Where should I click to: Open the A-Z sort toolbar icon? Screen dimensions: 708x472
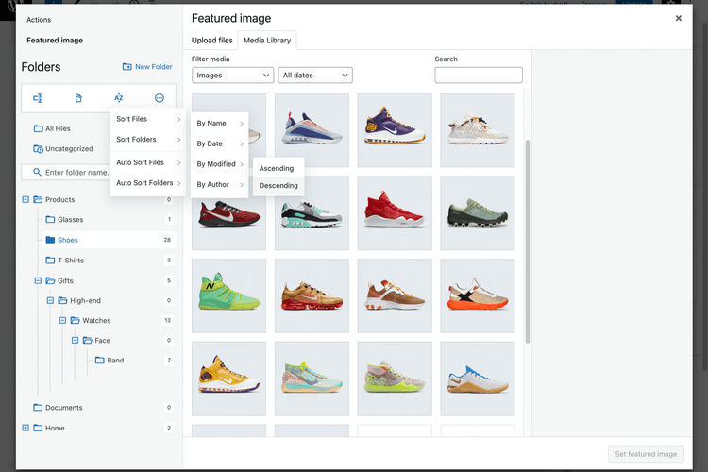pyautogui.click(x=119, y=98)
